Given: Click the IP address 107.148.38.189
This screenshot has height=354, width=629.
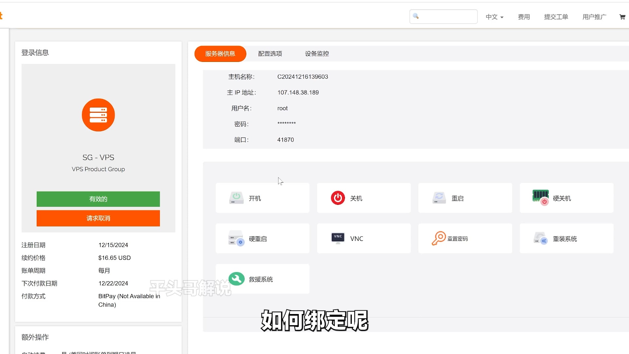Looking at the screenshot, I should click(x=298, y=92).
